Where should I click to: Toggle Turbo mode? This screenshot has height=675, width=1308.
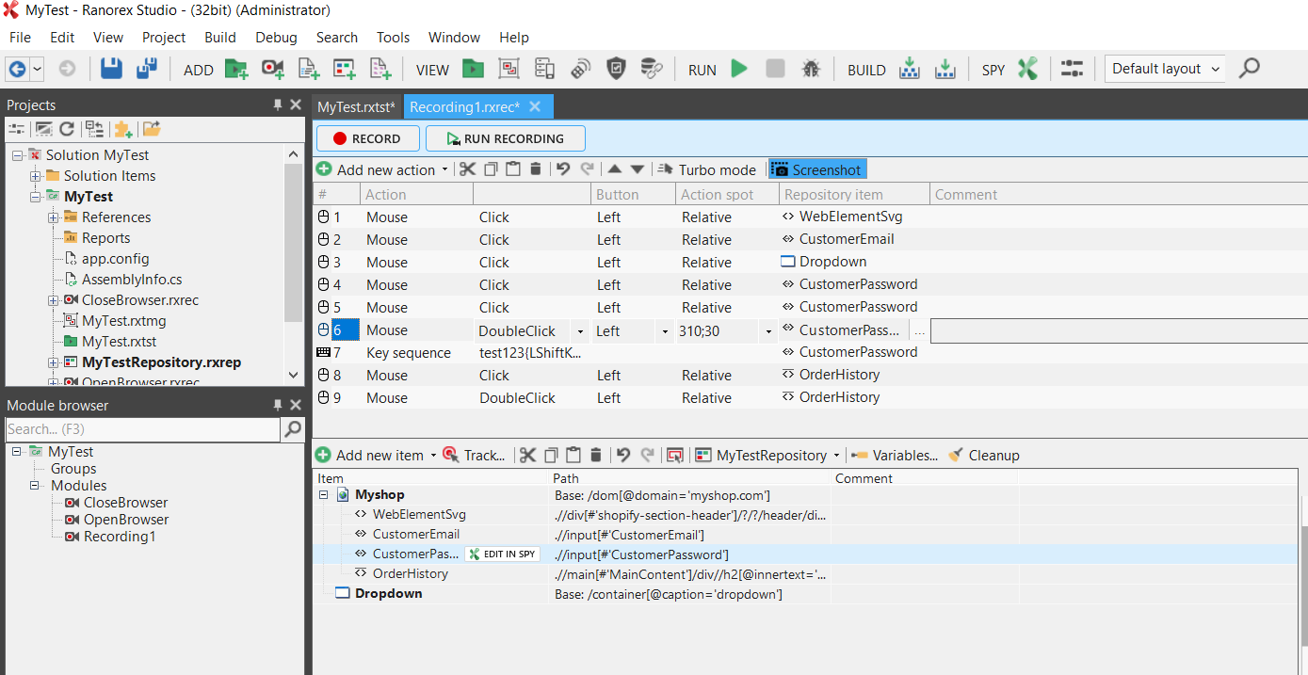(x=707, y=169)
